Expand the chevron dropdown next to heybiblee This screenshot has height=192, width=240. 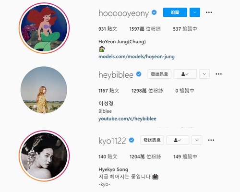[x=204, y=74]
